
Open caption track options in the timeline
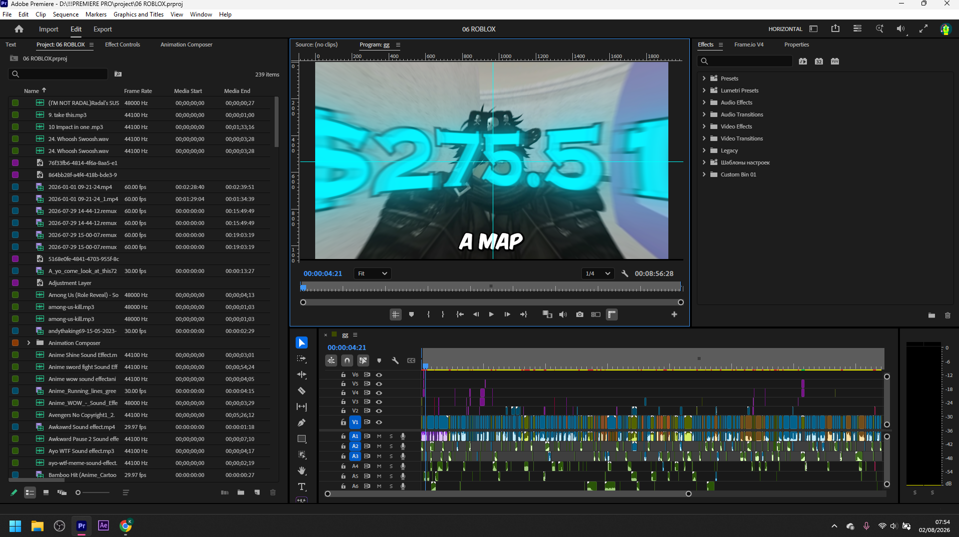(411, 360)
